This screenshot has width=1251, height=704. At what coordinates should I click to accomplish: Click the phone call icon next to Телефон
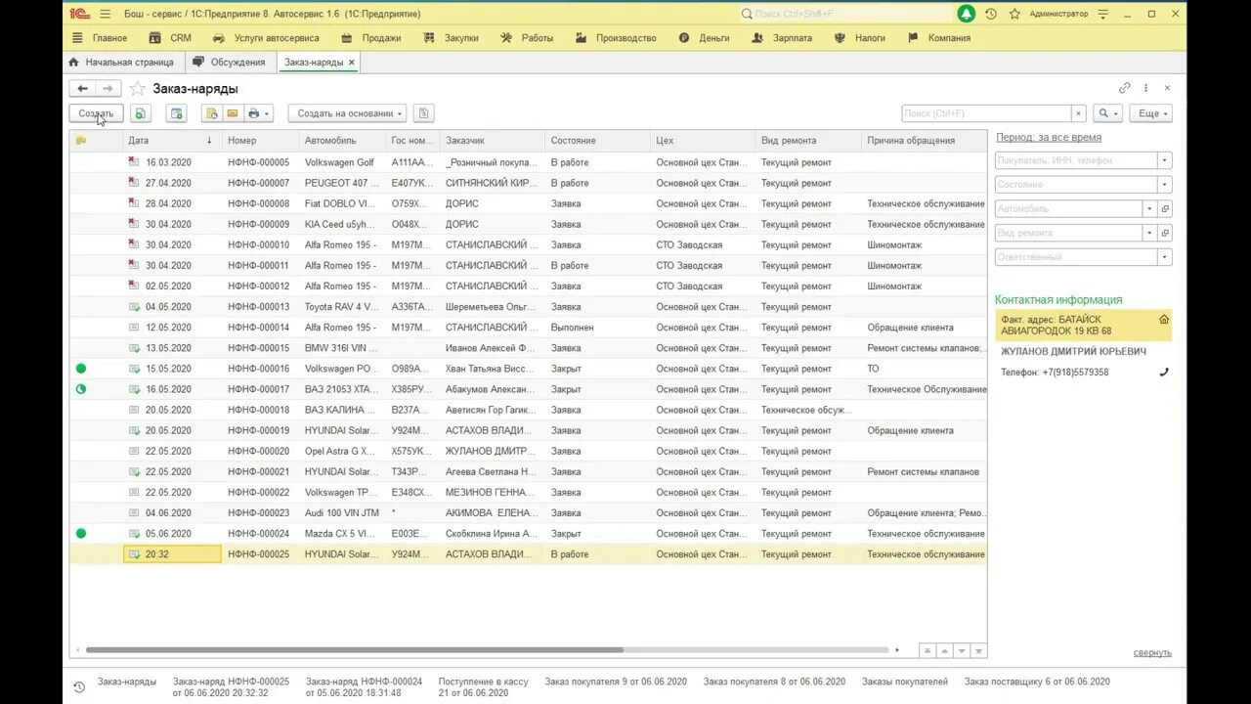click(1164, 372)
